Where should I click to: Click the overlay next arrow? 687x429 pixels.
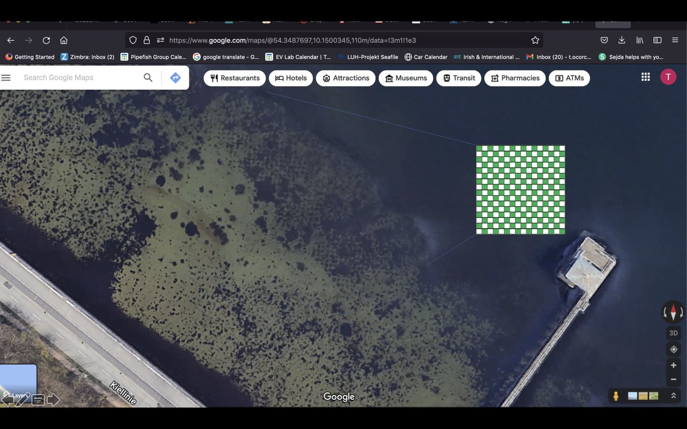point(53,399)
